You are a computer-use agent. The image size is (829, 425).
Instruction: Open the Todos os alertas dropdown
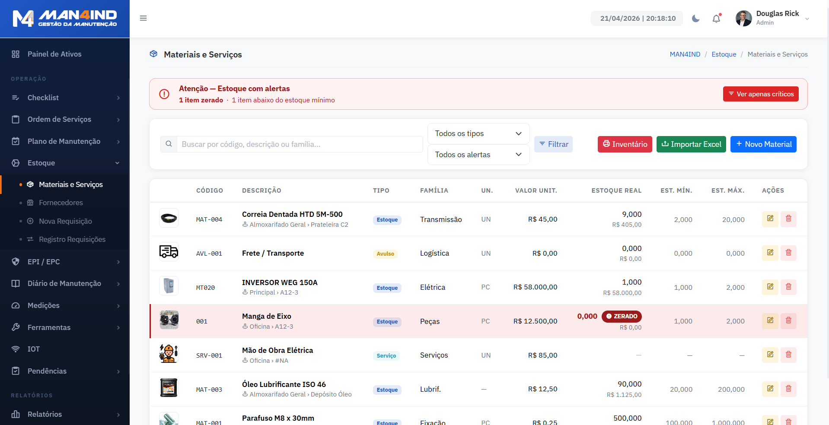point(478,155)
